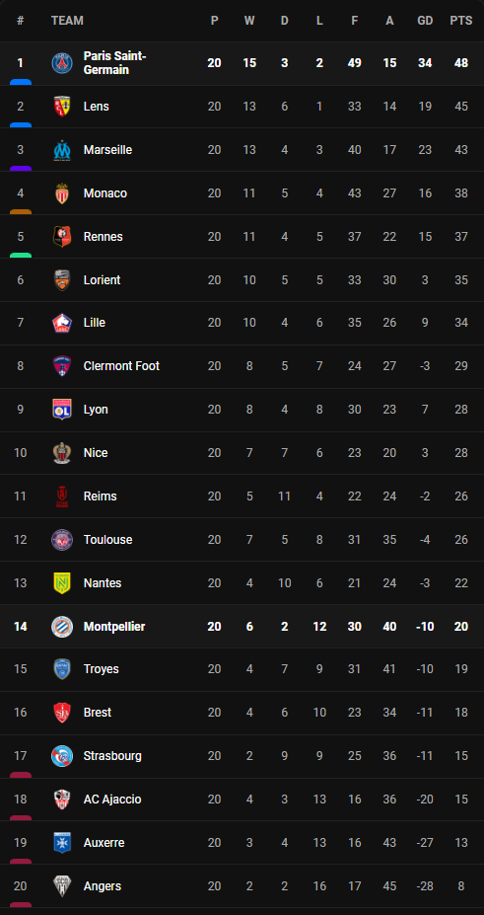
Task: Click the Lens club crest
Action: [62, 107]
